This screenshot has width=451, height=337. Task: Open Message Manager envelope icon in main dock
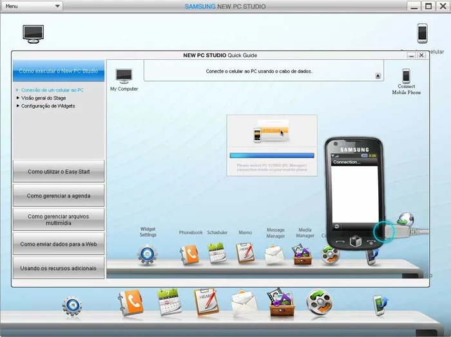[x=244, y=303]
